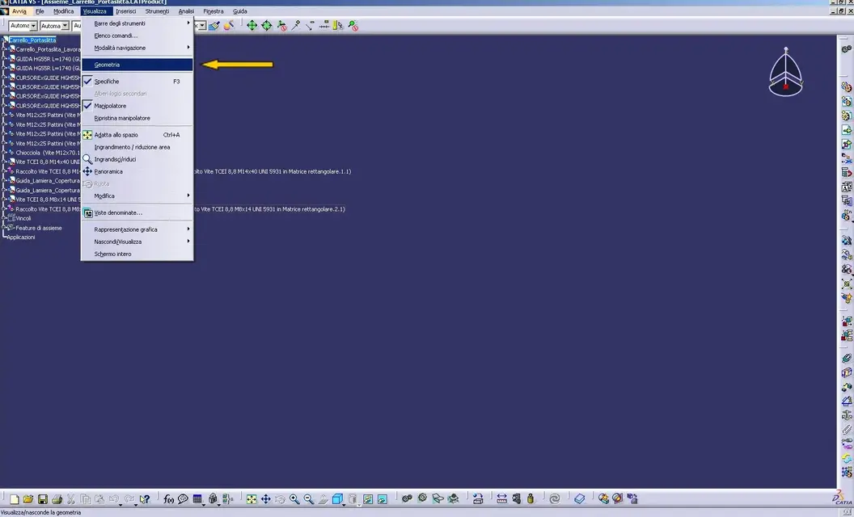
Task: Open the Formula f(x) tool
Action: point(169,499)
